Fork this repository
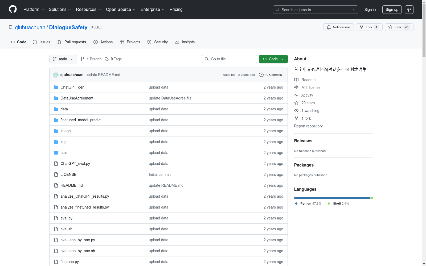Screen dimensions: 426x266 coord(369,27)
